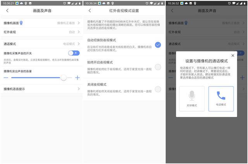This screenshot has height=164, width=248.
Task: Select 关闭夜视模式 radio button
Action: point(158,89)
